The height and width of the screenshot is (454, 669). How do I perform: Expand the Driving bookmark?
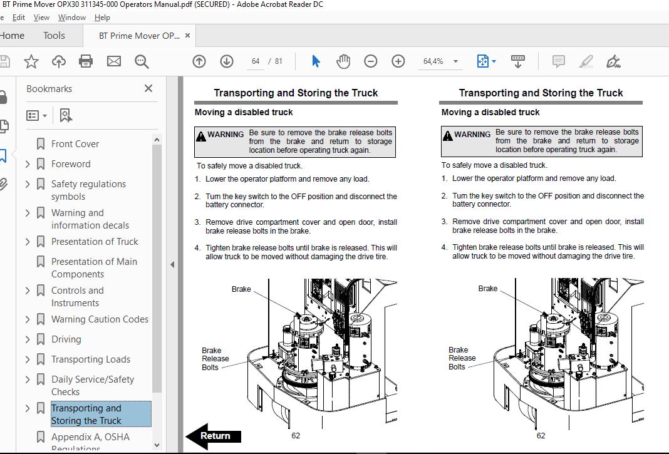pyautogui.click(x=27, y=339)
